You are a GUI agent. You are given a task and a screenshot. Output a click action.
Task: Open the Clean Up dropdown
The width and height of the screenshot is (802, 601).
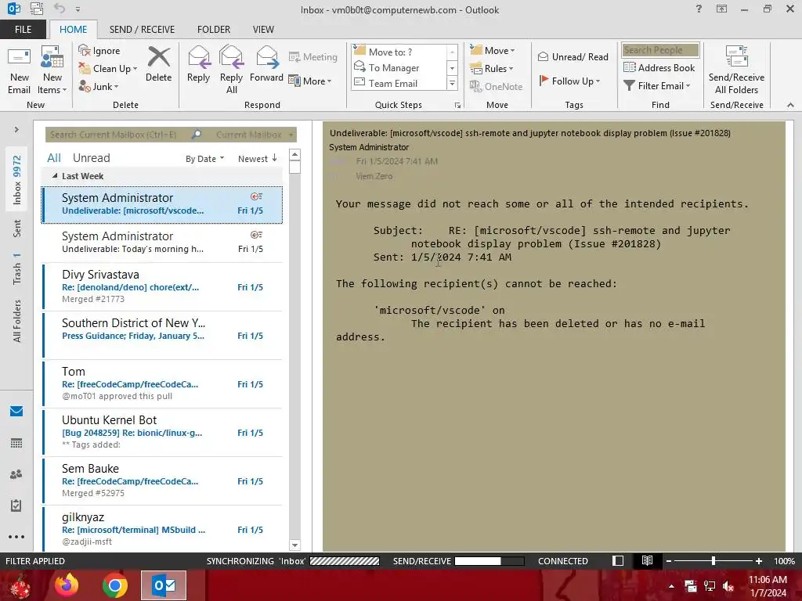tap(108, 69)
